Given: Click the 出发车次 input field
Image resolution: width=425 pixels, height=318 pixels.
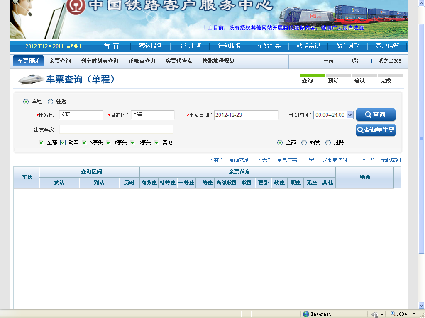Looking at the screenshot, I should [x=116, y=129].
